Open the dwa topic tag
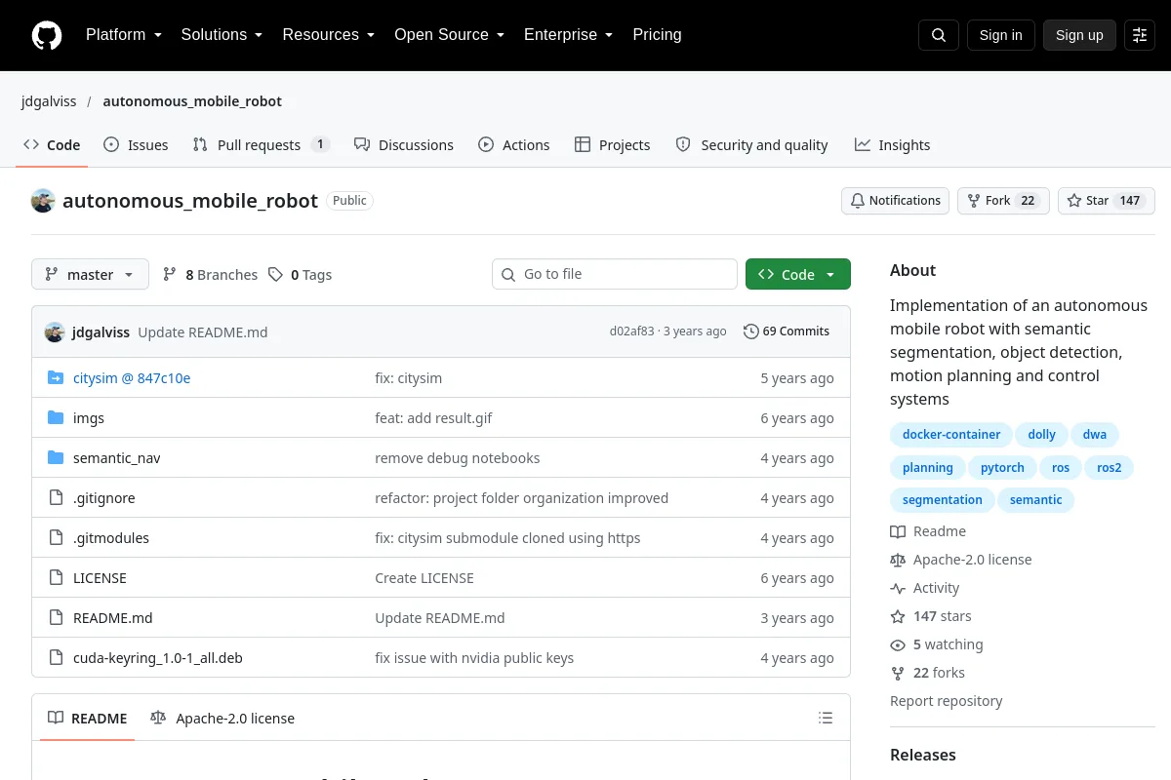Image resolution: width=1171 pixels, height=780 pixels. pyautogui.click(x=1095, y=435)
